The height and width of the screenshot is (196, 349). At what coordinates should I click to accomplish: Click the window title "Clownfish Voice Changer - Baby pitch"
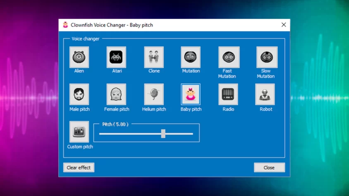click(112, 25)
